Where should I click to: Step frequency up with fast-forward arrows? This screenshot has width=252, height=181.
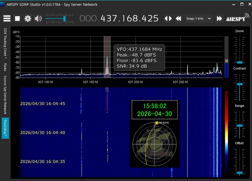tap(219, 18)
